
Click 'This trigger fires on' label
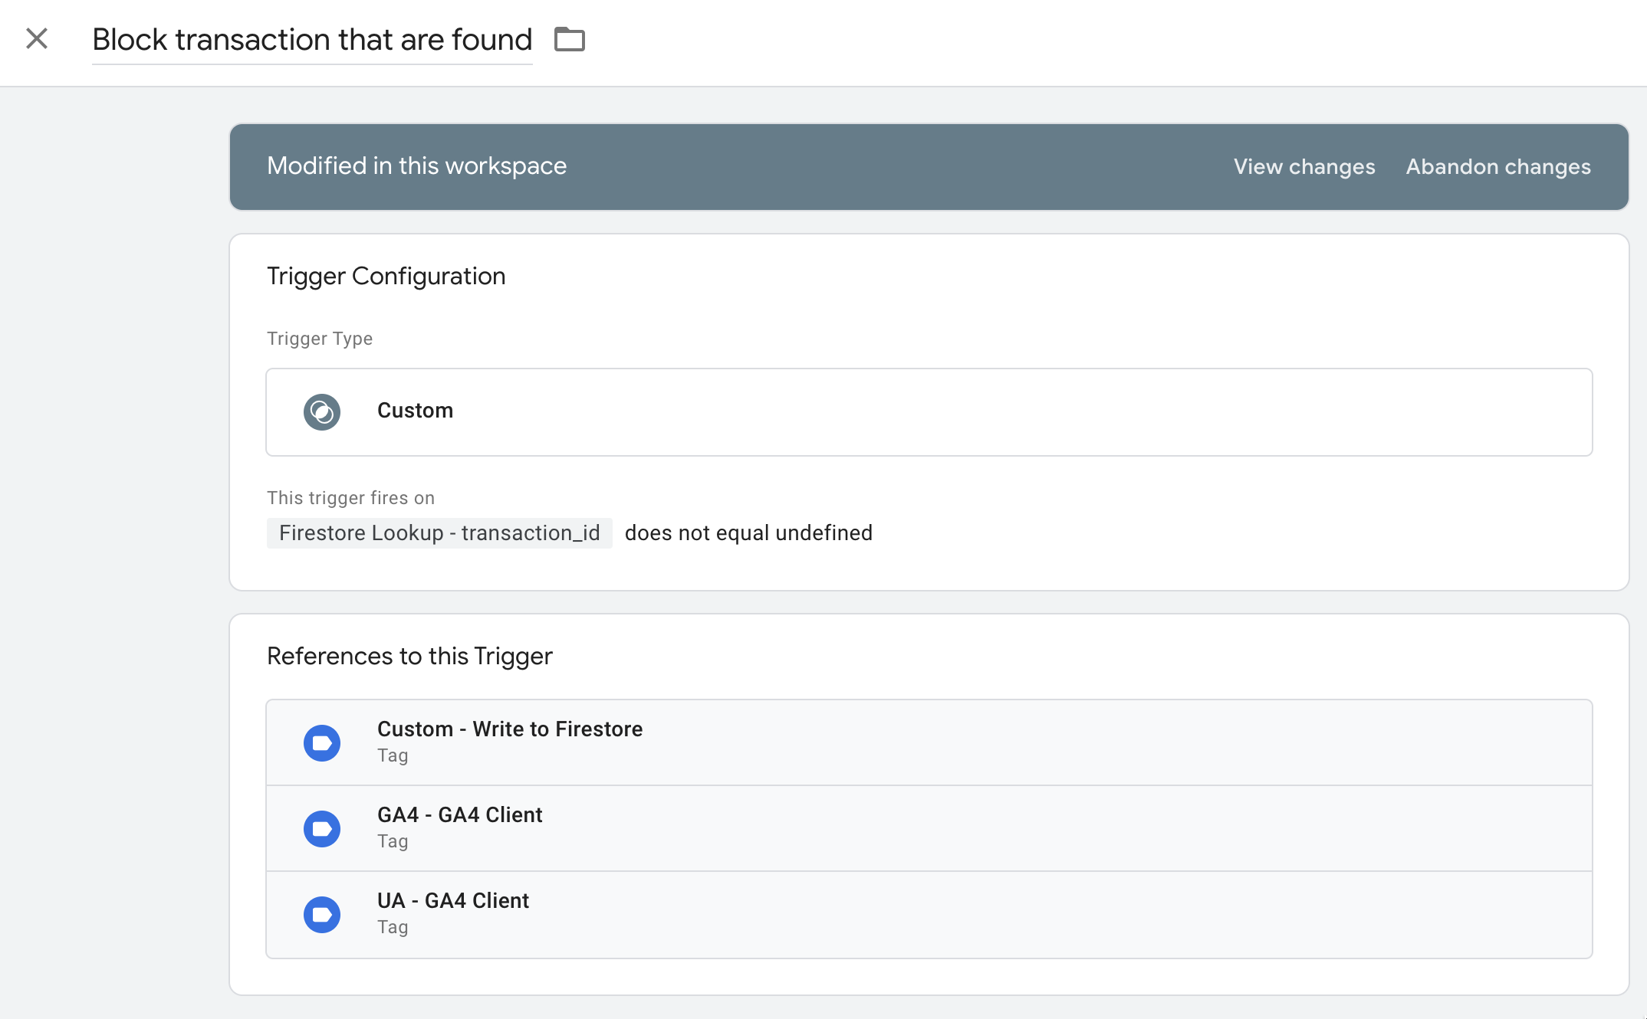point(350,498)
